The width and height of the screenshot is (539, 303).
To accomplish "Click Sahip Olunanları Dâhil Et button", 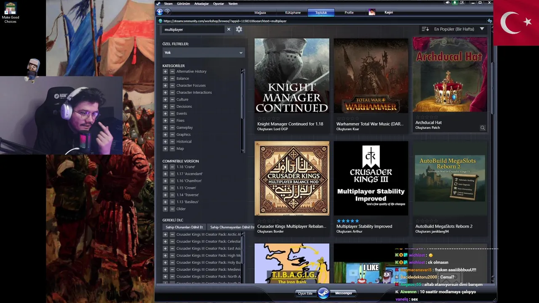I will coord(184,227).
